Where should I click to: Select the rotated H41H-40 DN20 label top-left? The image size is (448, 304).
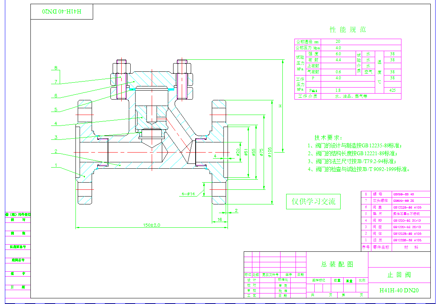(62, 12)
